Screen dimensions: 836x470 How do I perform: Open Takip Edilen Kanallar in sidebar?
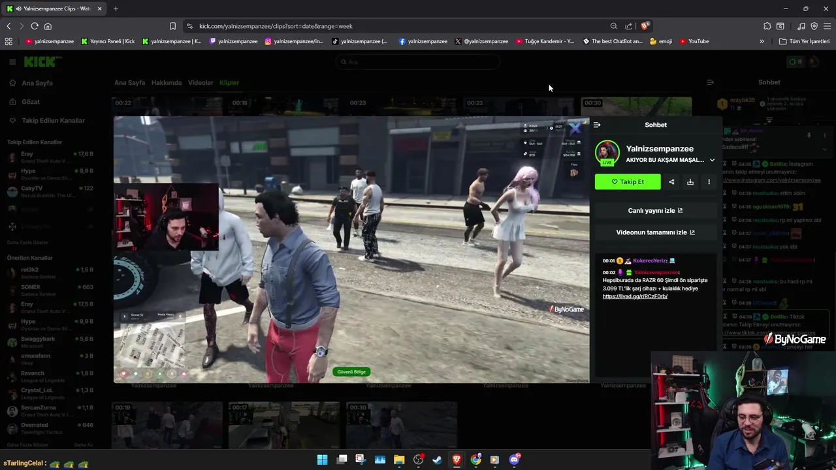click(x=53, y=121)
